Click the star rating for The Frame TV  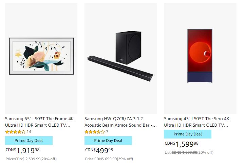[x=15, y=132]
